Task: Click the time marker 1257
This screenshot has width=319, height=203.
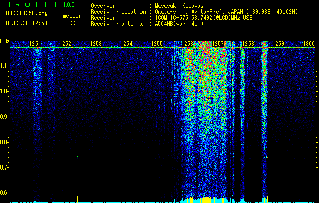Action: coord(218,44)
